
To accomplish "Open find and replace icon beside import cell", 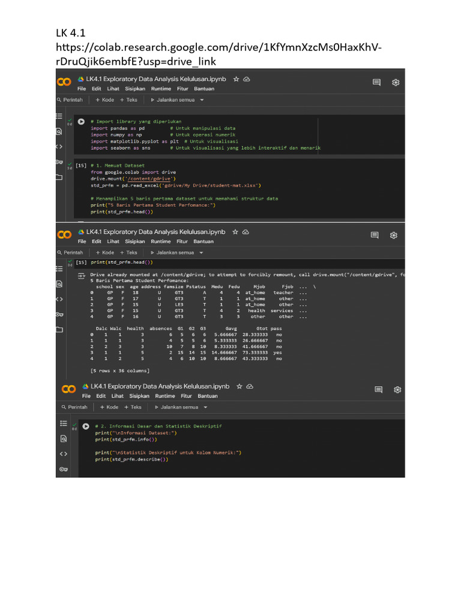I will click(59, 131).
